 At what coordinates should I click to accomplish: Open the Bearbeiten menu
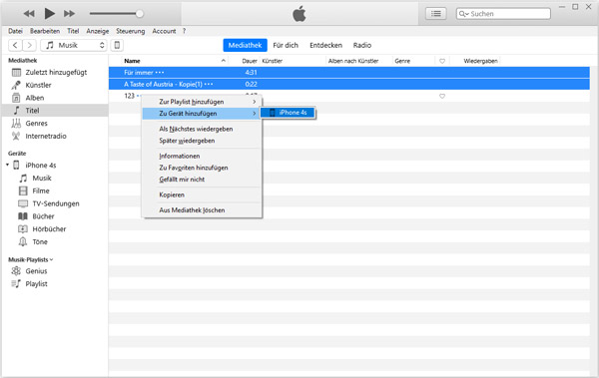[x=45, y=31]
